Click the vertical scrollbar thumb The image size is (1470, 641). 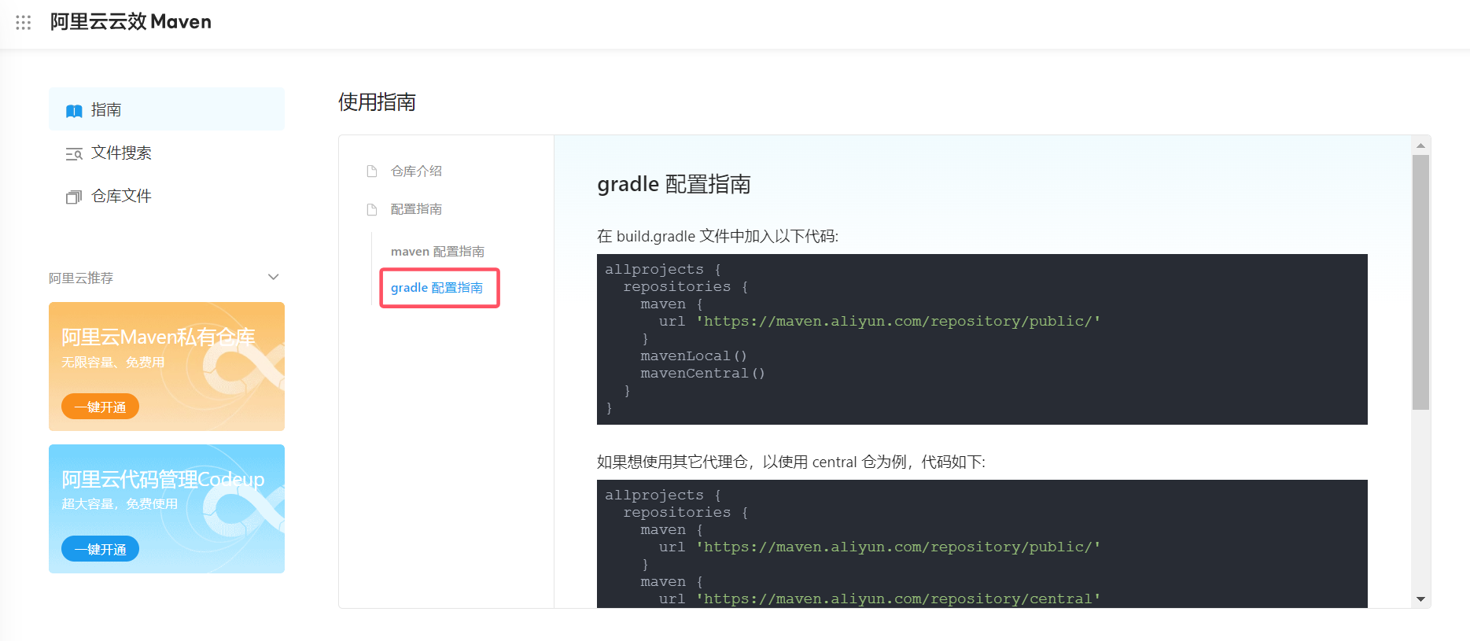coord(1420,282)
